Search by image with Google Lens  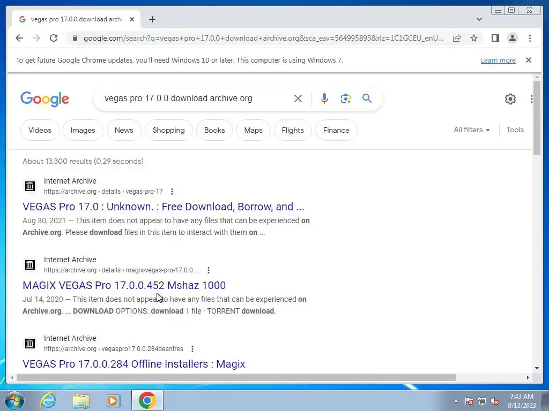(x=346, y=98)
